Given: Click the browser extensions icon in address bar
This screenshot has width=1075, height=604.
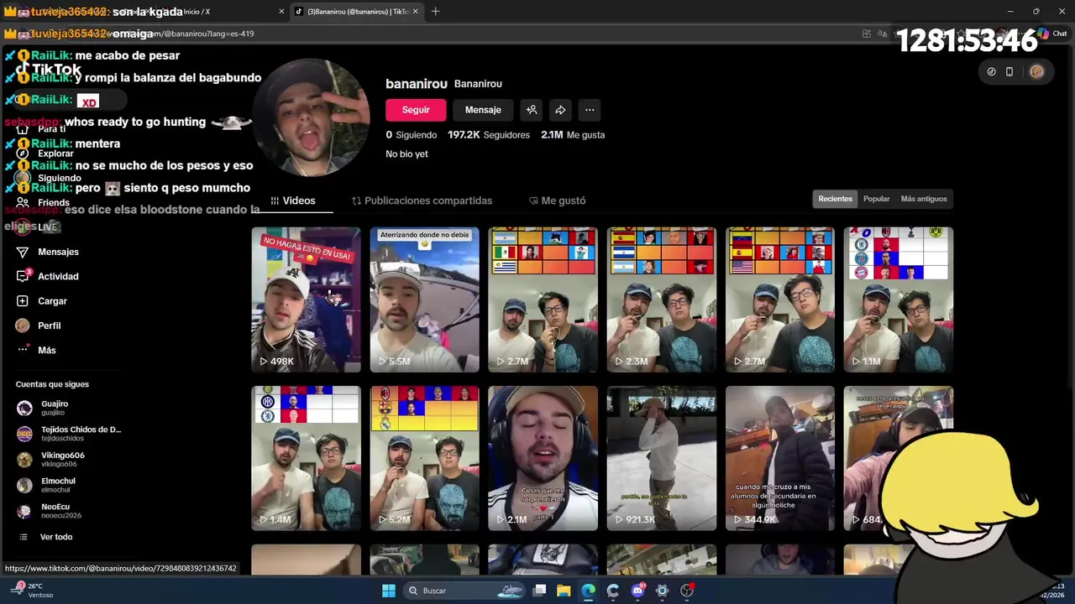Looking at the screenshot, I should tap(866, 34).
